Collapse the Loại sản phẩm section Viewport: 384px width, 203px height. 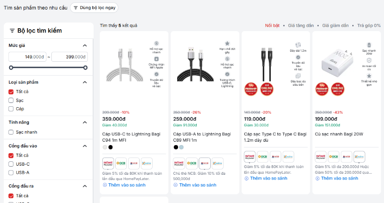pyautogui.click(x=85, y=83)
